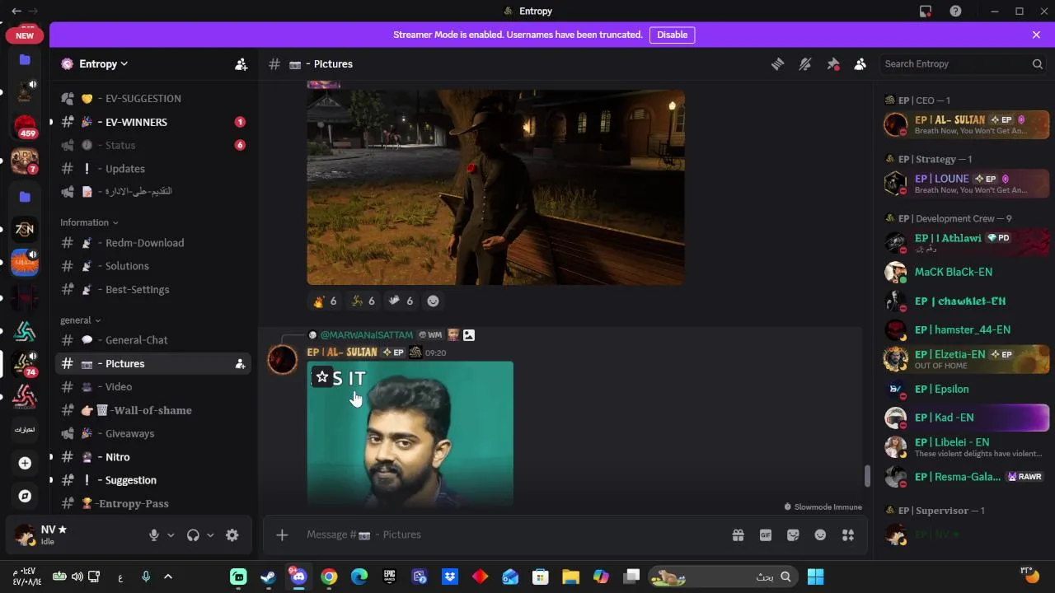Toggle notification settings bell icon
The height and width of the screenshot is (593, 1055).
click(x=805, y=64)
